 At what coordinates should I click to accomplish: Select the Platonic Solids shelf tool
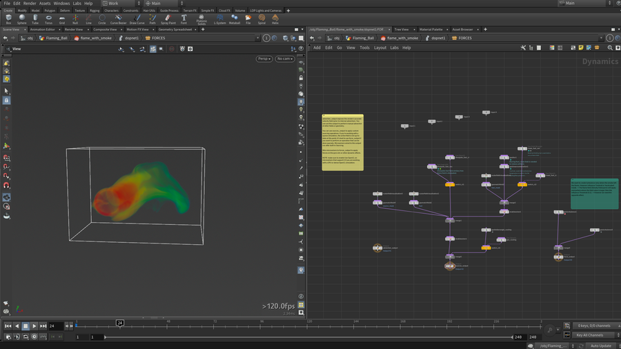tap(201, 19)
